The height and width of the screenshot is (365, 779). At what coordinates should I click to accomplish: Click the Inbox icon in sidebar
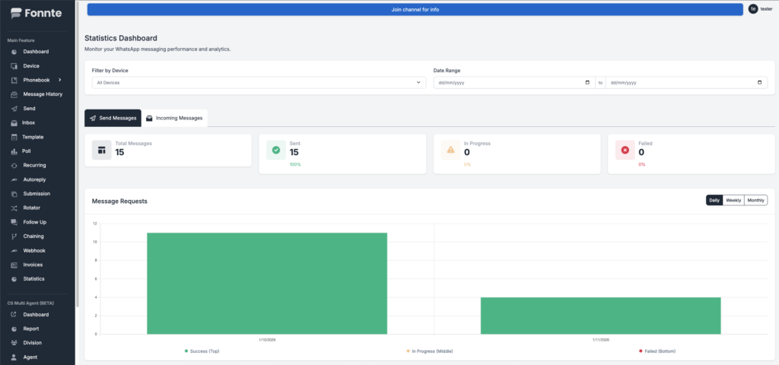point(14,122)
